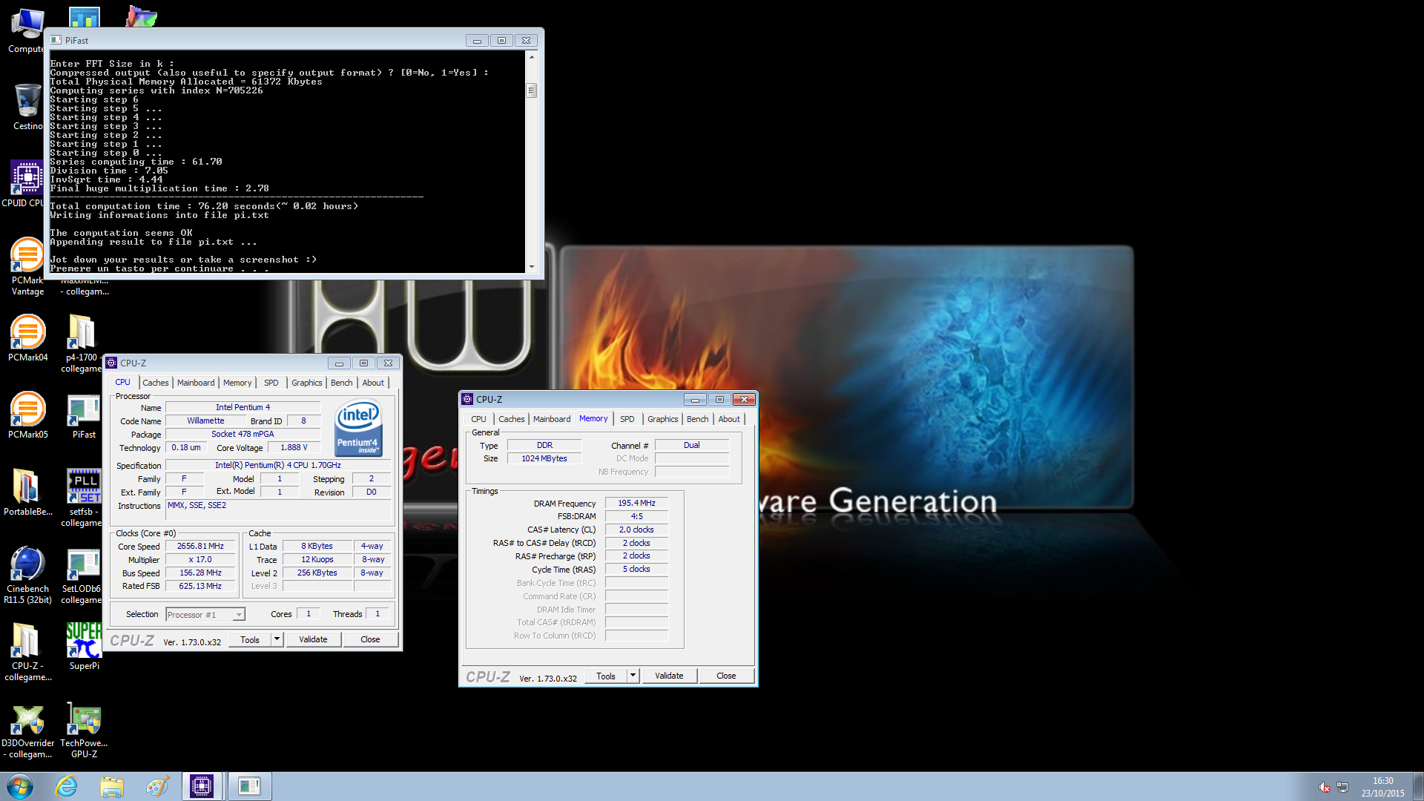Switch to the CPU-Z taskbar button
The height and width of the screenshot is (801, 1424).
pos(202,786)
